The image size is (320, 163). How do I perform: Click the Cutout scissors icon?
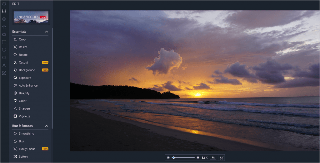click(x=15, y=62)
